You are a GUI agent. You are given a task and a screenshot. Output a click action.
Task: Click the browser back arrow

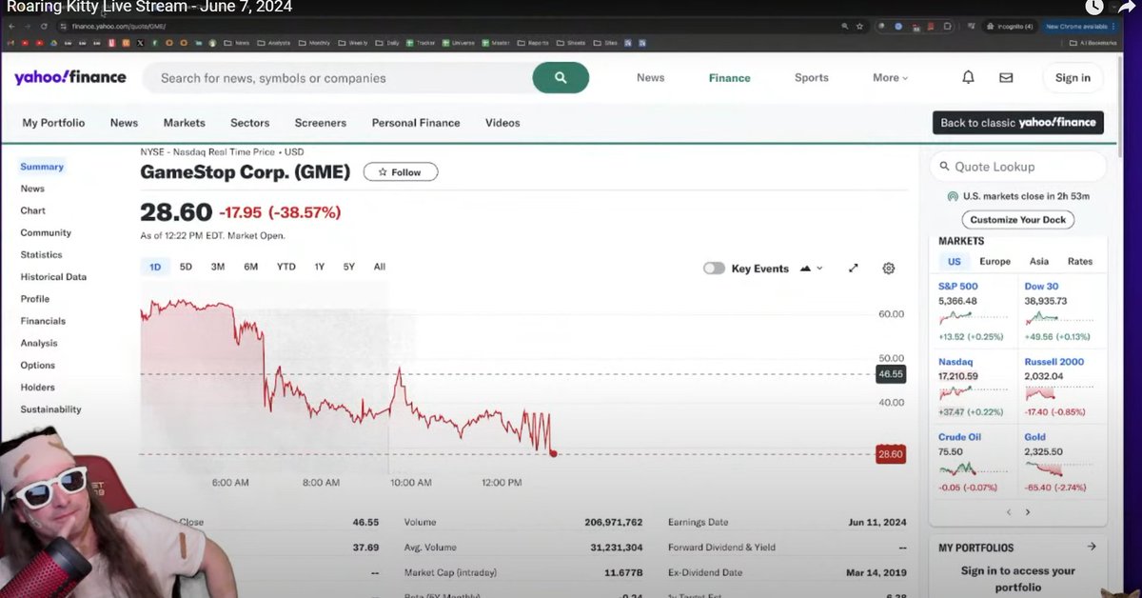[x=11, y=27]
